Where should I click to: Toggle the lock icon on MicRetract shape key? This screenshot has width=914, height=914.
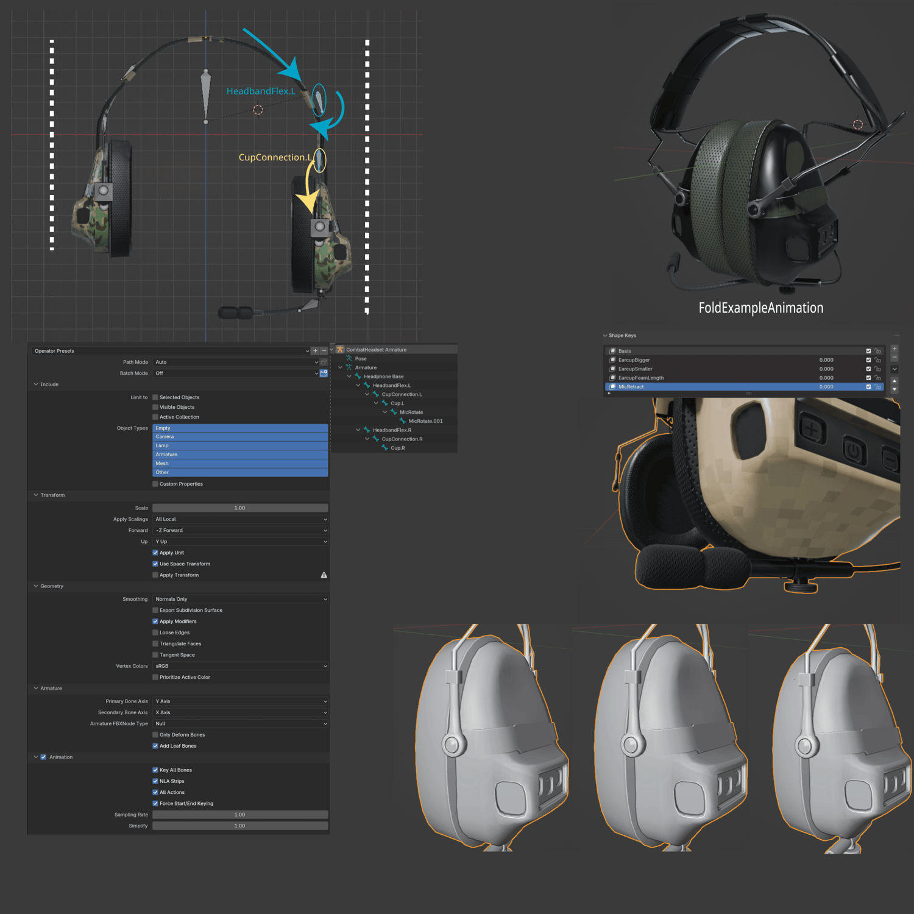pos(878,387)
